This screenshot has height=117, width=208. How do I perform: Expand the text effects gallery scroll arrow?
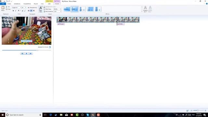pyautogui.click(x=142, y=12)
